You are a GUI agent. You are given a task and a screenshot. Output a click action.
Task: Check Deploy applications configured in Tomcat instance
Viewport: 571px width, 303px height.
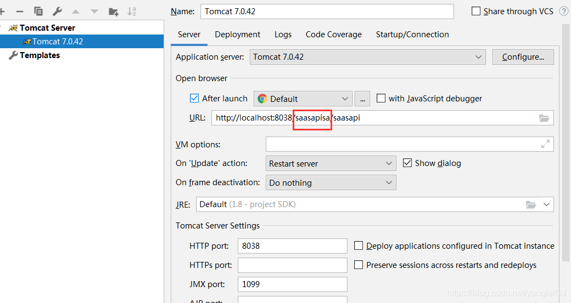[359, 246]
